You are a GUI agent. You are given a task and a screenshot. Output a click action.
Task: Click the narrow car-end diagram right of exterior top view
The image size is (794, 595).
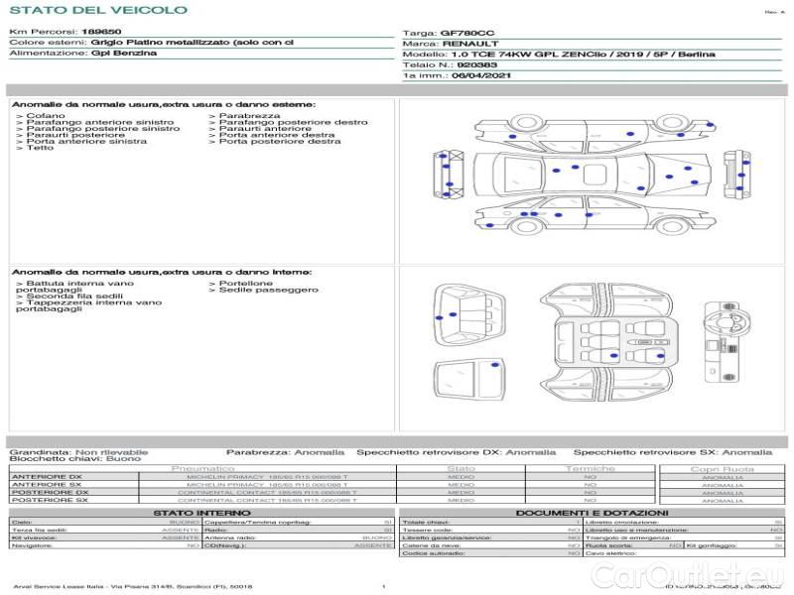[735, 175]
